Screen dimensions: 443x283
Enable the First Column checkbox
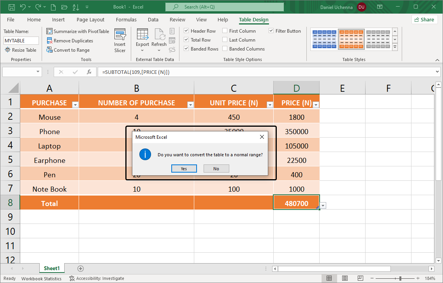[x=225, y=30]
